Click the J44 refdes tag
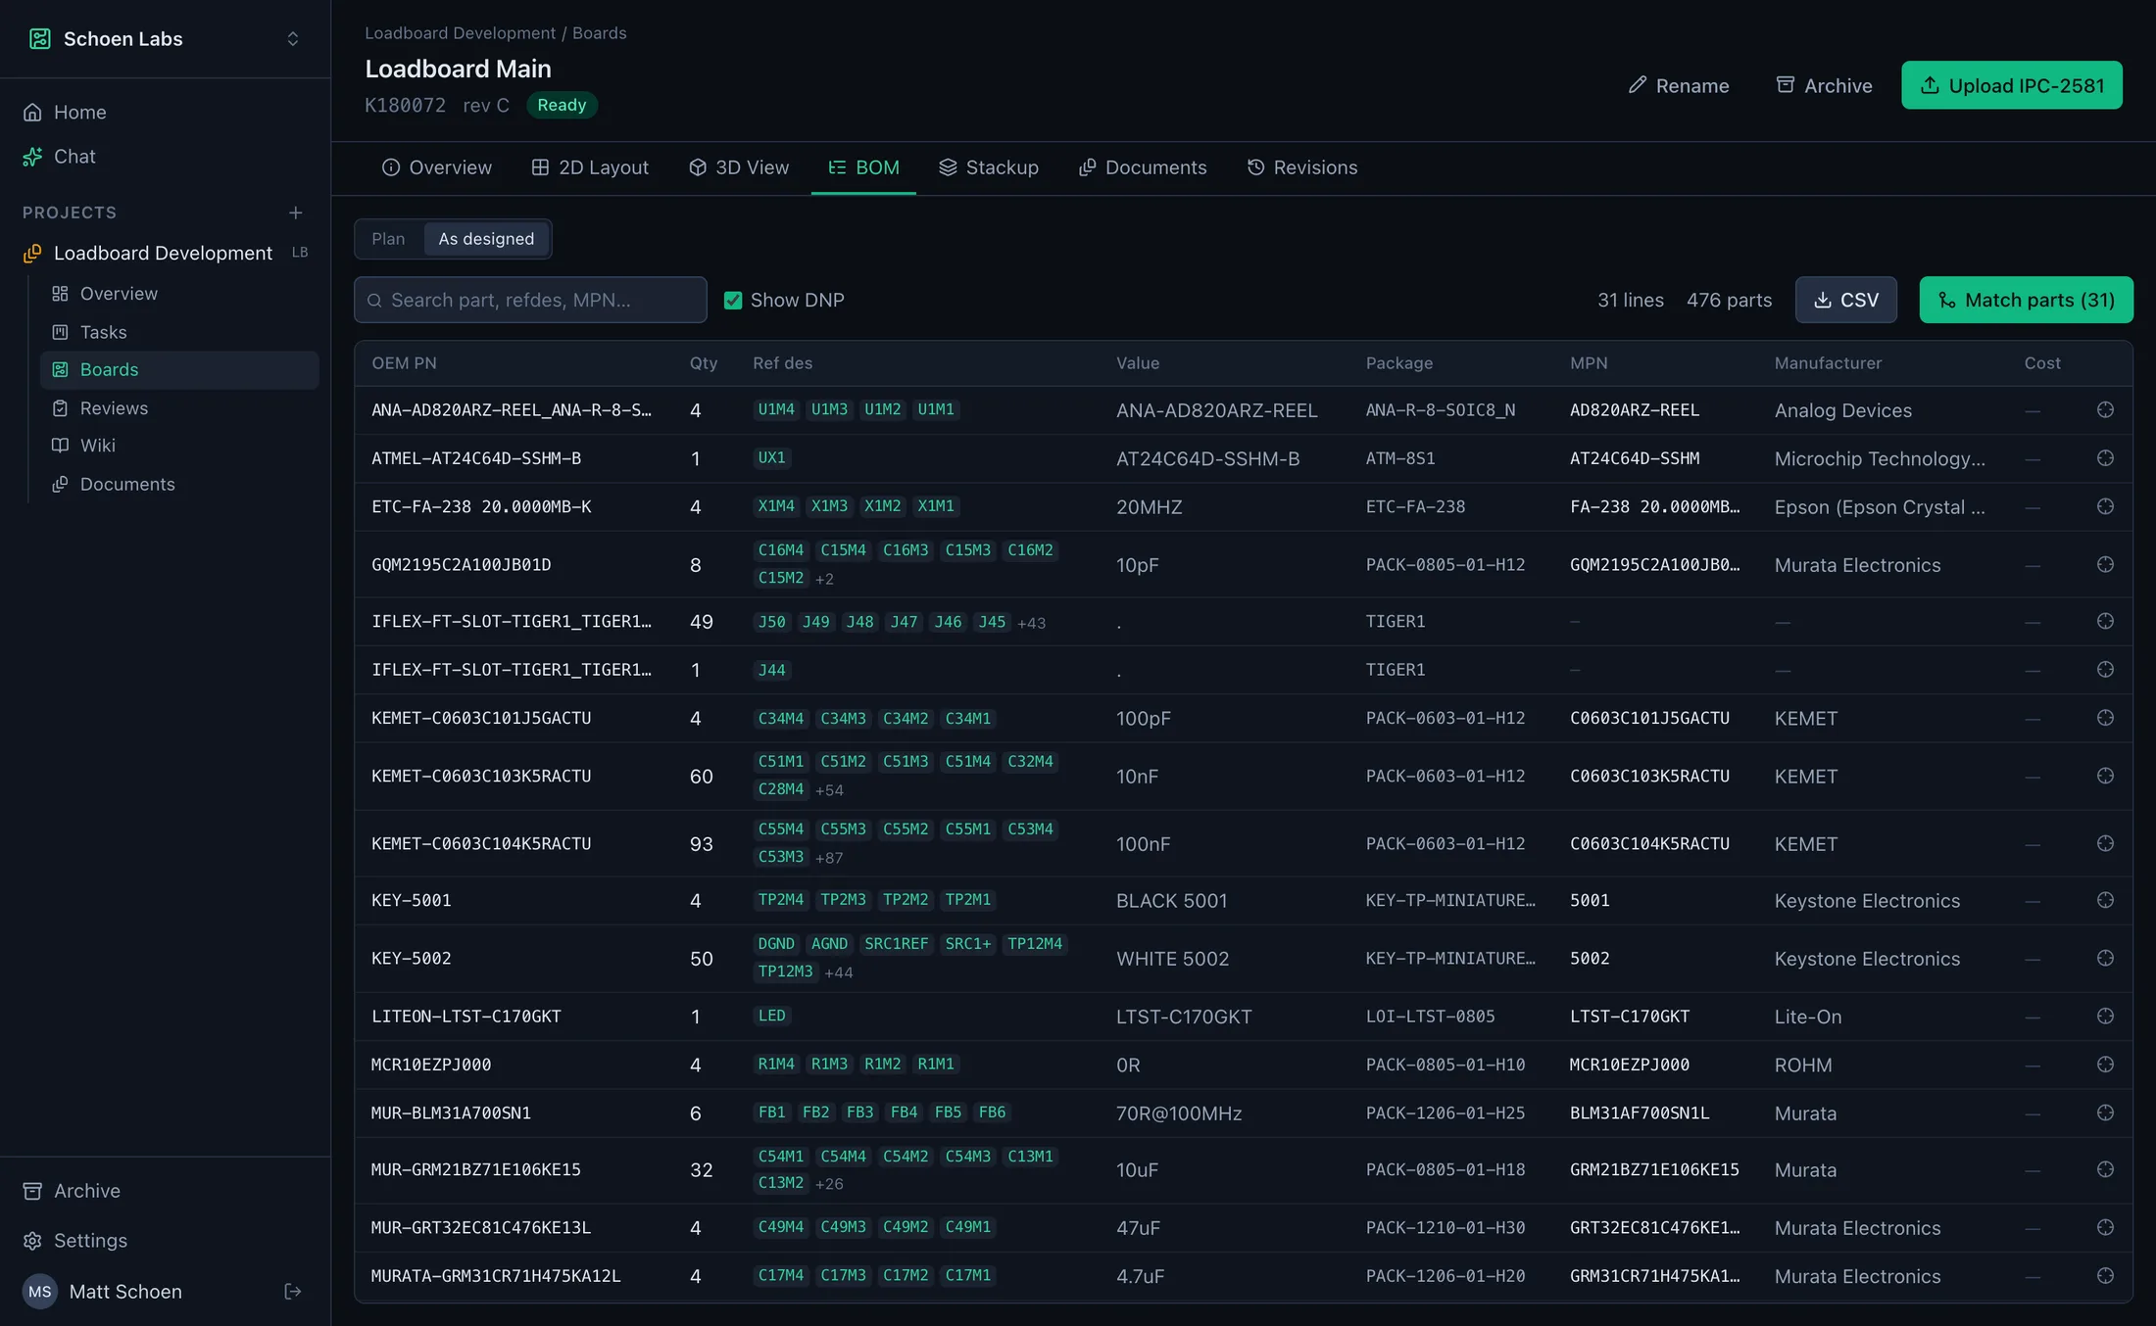 tap(771, 670)
